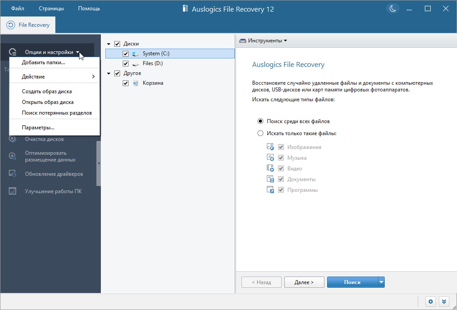Collapse the sidebar with splitter arrow
457x310 pixels.
point(99,163)
